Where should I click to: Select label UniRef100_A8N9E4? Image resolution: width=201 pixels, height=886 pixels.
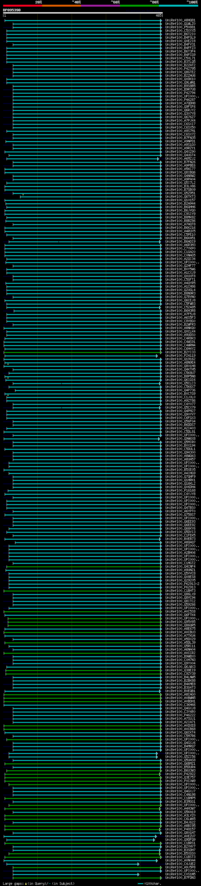(180, 362)
